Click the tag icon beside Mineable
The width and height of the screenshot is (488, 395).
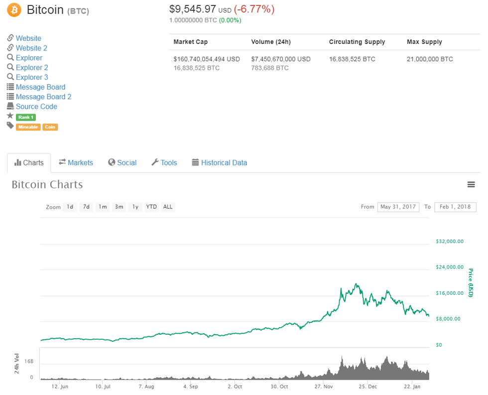pyautogui.click(x=10, y=127)
